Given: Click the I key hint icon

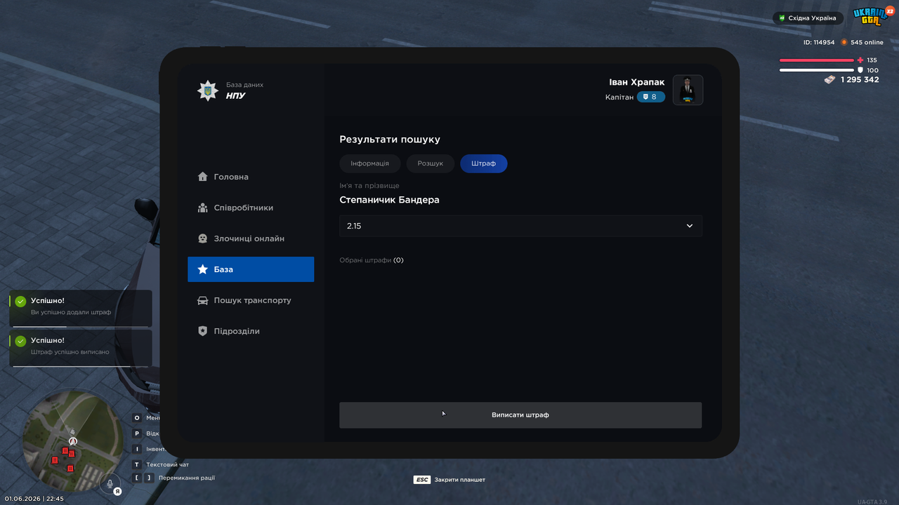Looking at the screenshot, I should [x=137, y=449].
